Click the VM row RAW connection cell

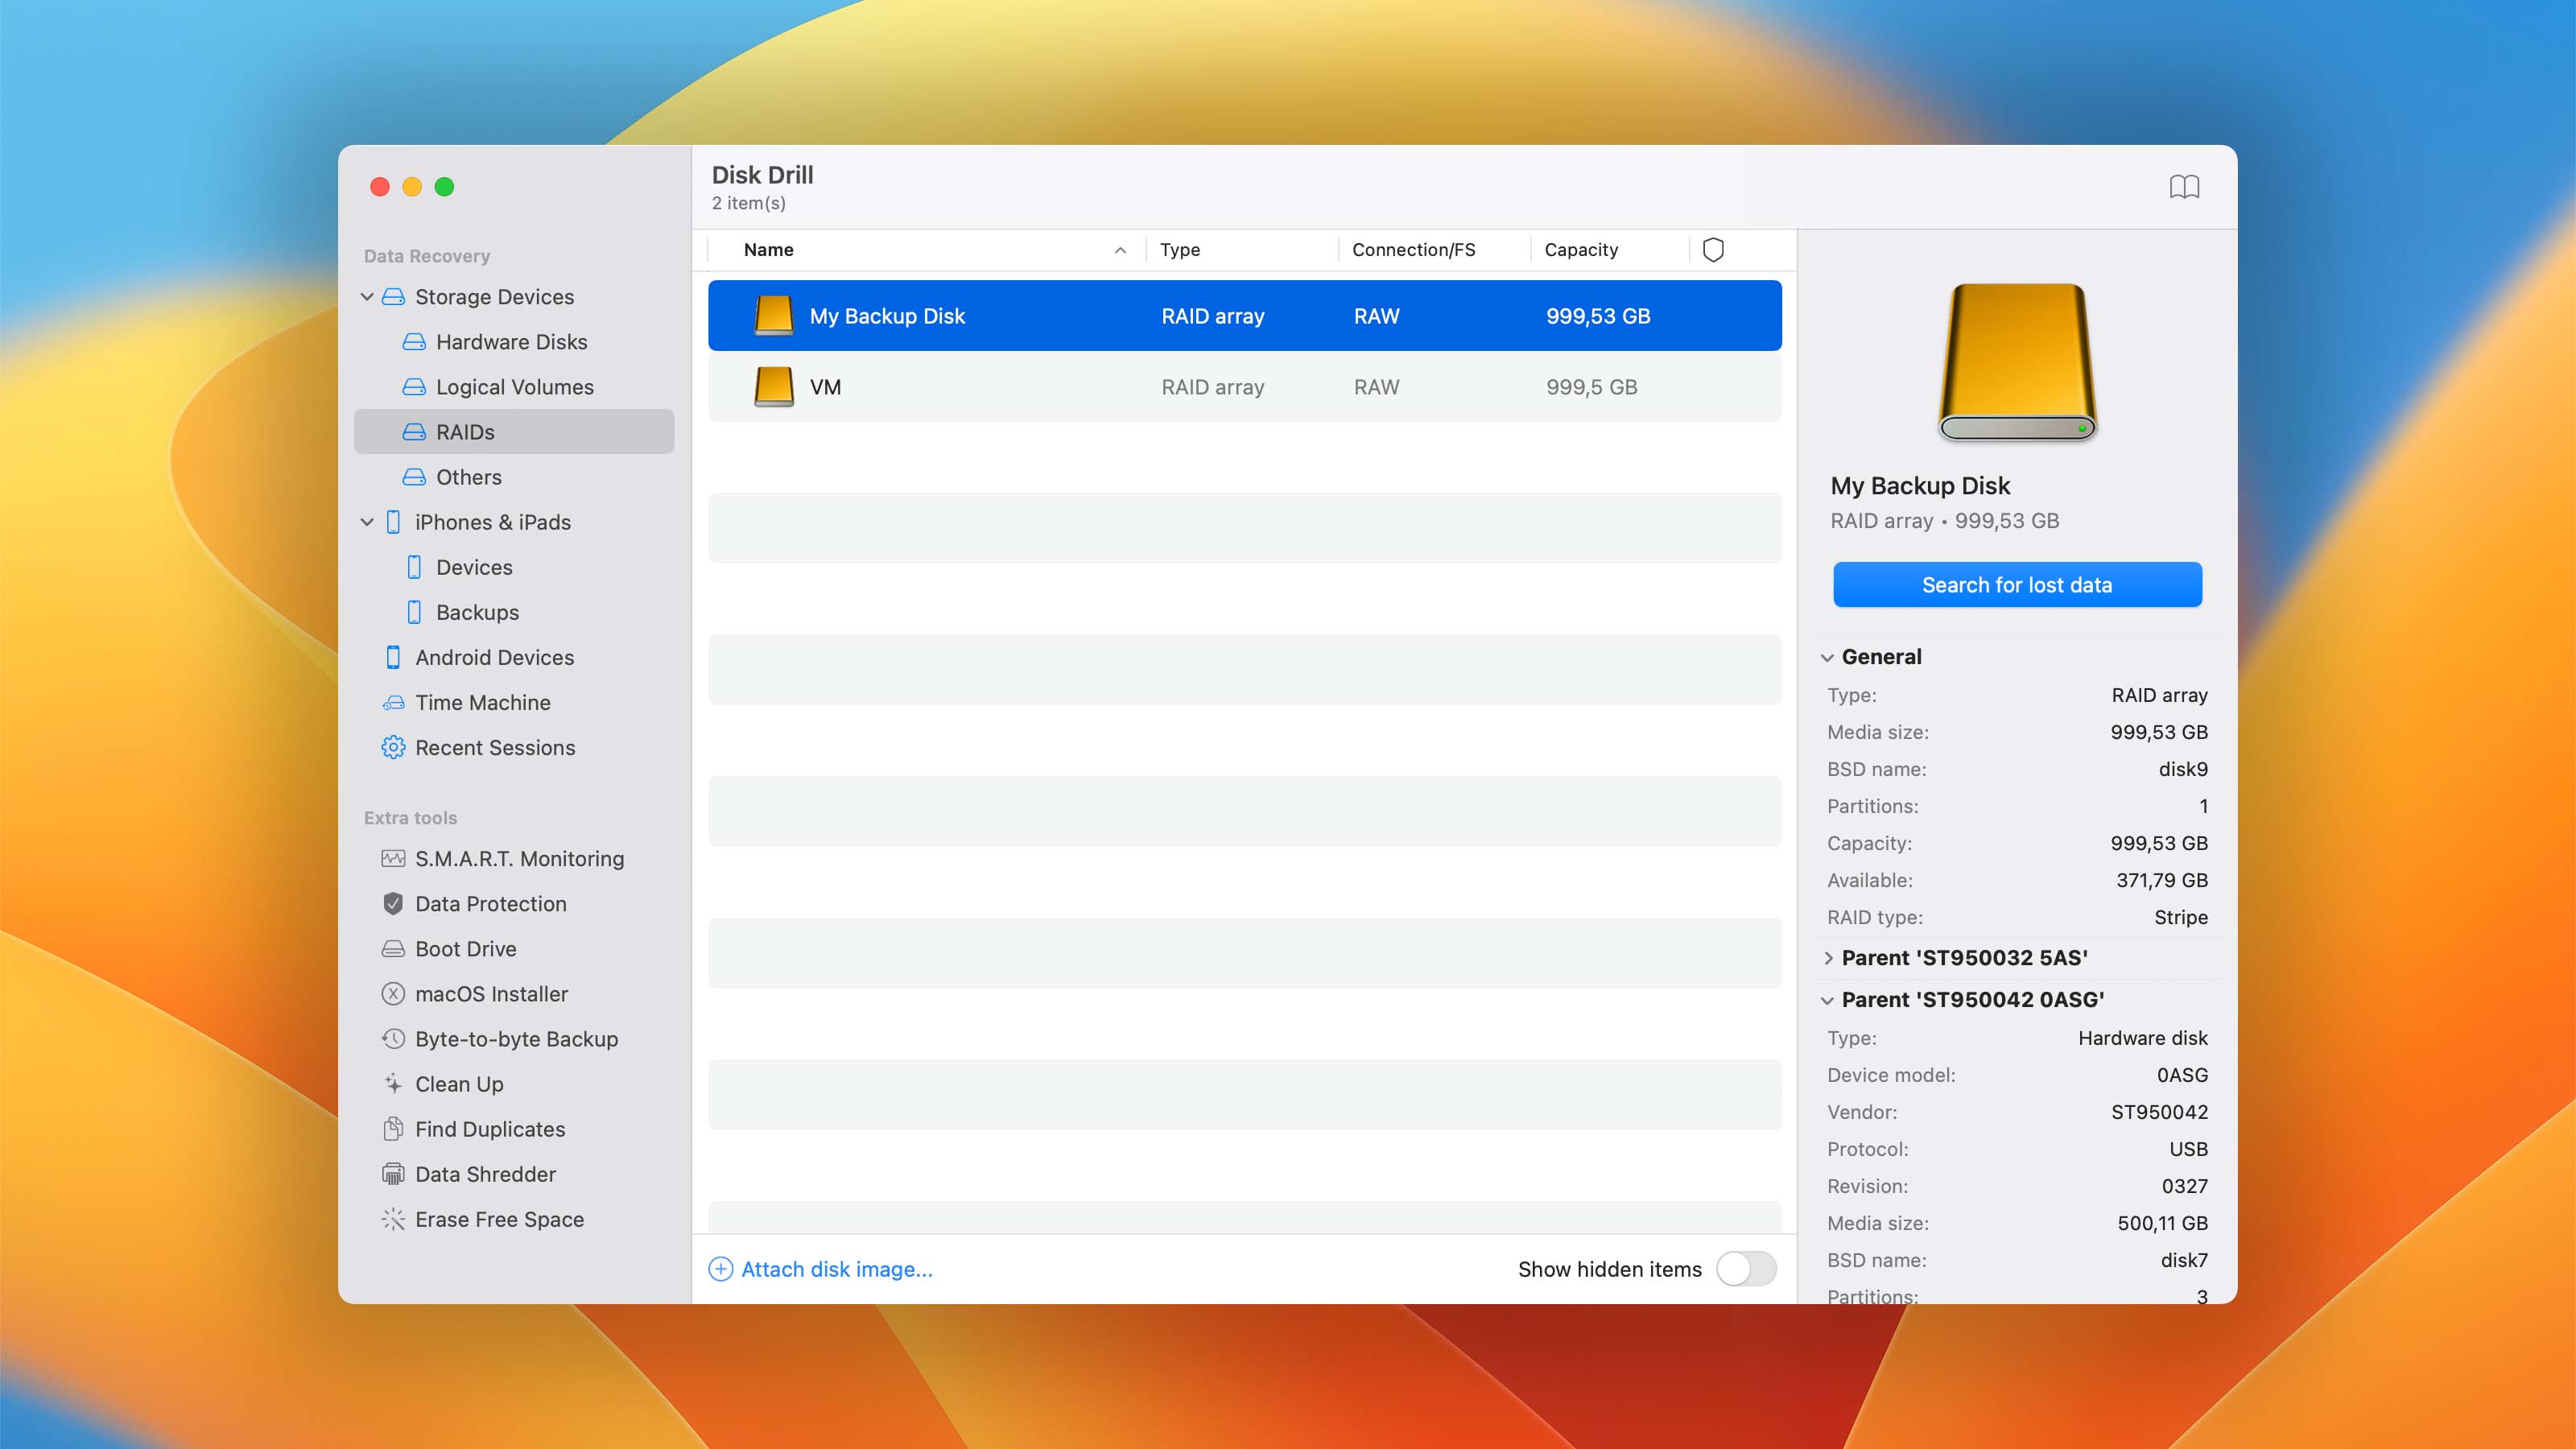pyautogui.click(x=1376, y=387)
